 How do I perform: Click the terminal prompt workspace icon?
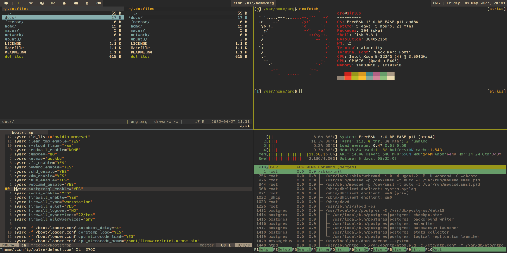[19, 3]
